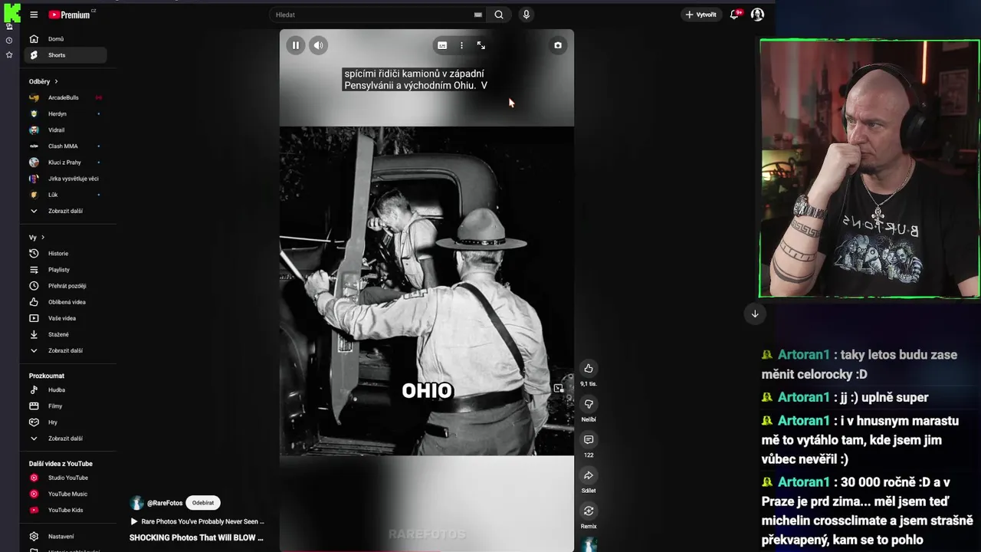Open the hamburger guide menu

[x=34, y=15]
